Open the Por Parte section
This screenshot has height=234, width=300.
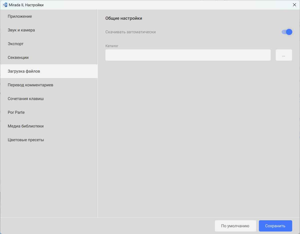pyautogui.click(x=49, y=113)
